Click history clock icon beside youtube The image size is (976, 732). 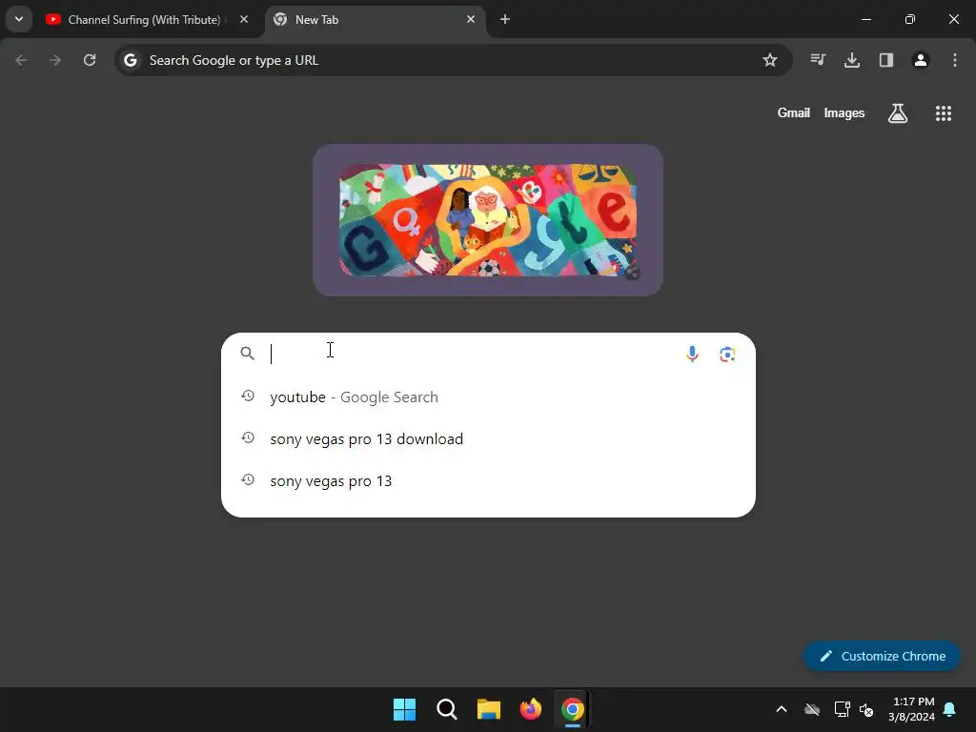(248, 396)
